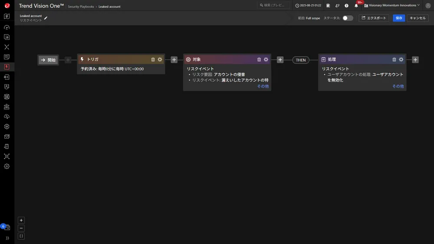The image size is (434, 244).
Task: Click リスク要因: アカウントの侵害 text
Action: [x=219, y=75]
